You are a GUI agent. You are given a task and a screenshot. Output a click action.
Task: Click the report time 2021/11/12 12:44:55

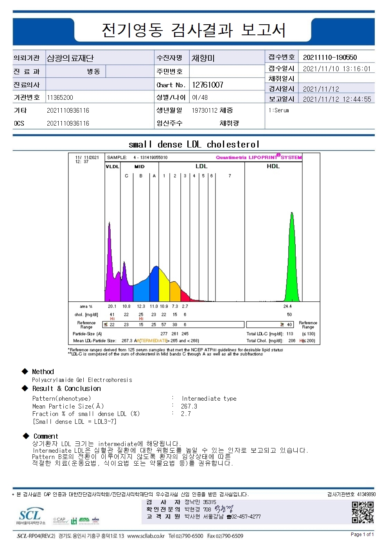(x=337, y=99)
